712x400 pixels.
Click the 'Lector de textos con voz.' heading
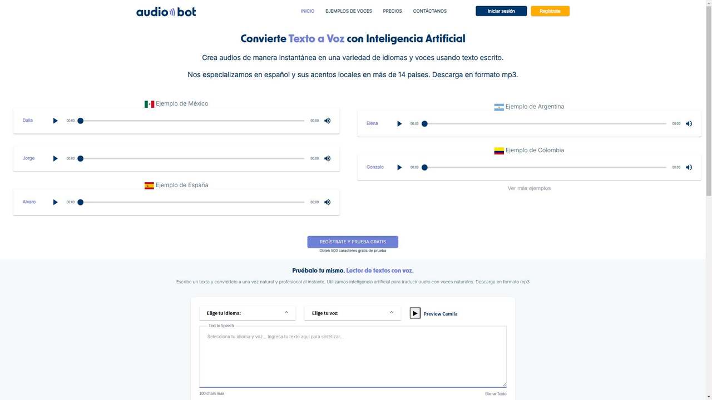[380, 271]
